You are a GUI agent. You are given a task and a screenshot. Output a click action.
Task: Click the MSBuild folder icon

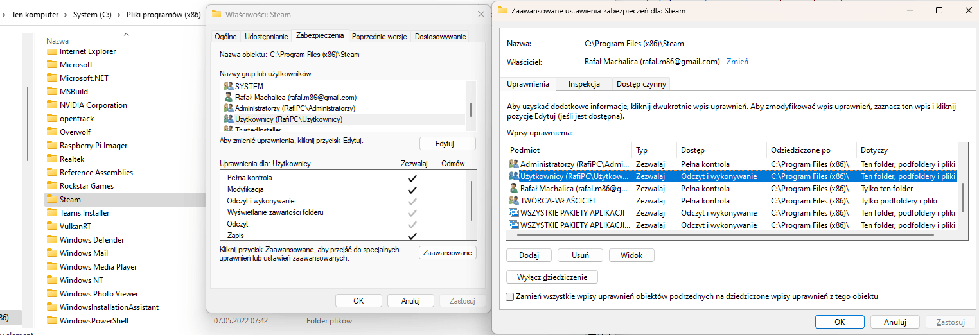coord(52,92)
